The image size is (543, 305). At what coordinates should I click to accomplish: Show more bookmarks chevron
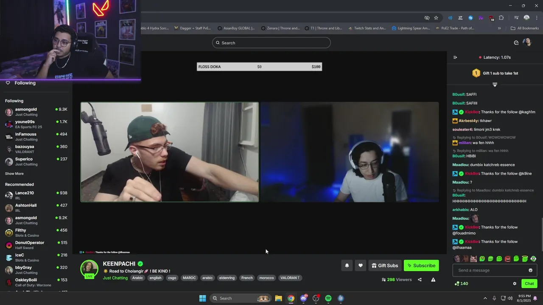(x=499, y=28)
